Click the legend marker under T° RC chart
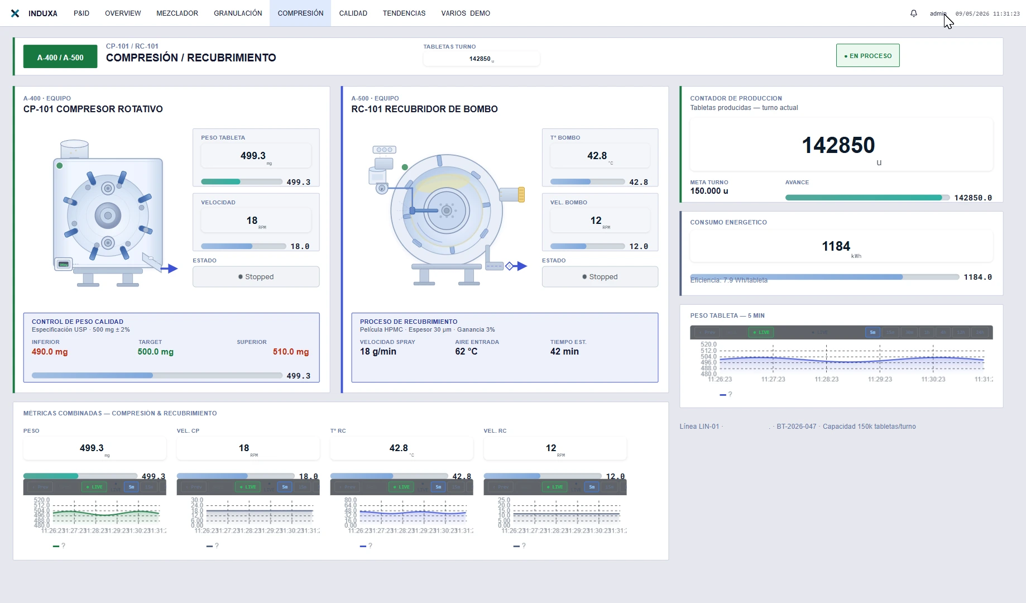This screenshot has height=603, width=1026. (x=363, y=546)
